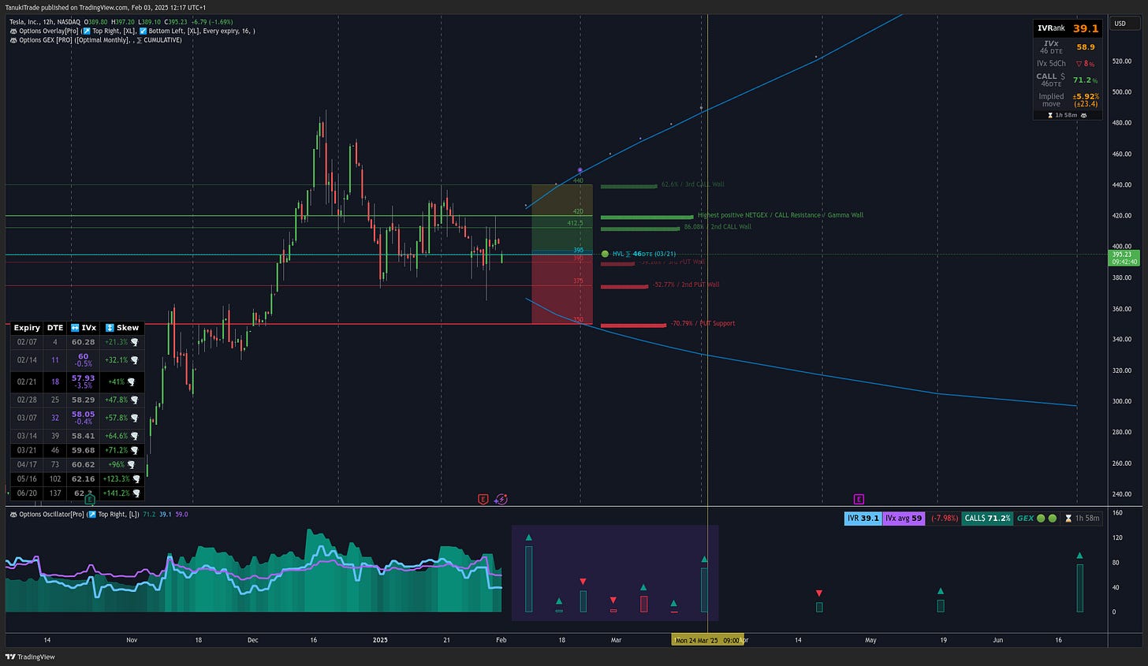This screenshot has width=1148, height=666.
Task: Click the green HVL dot at 395
Action: pyautogui.click(x=605, y=254)
